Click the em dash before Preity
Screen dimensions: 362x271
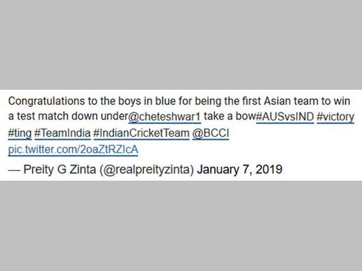(x=13, y=170)
